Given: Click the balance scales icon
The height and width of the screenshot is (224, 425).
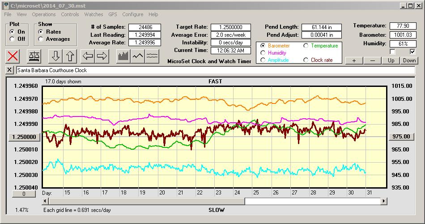Looking at the screenshot, I should (x=34, y=56).
